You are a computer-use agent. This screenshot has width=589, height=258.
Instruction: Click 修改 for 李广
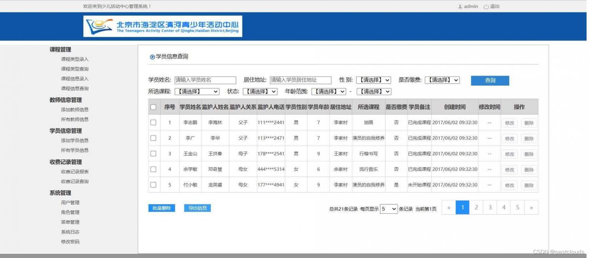[x=509, y=138]
